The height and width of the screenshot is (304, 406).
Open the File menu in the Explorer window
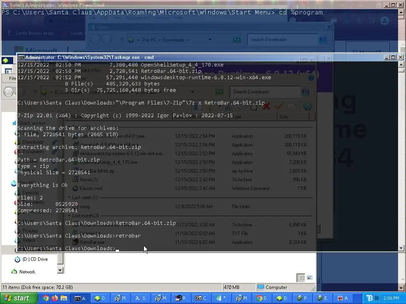click(x=12, y=78)
